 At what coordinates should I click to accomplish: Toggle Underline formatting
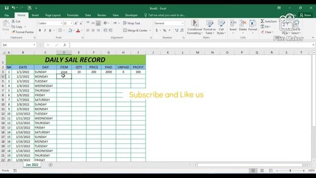(50, 30)
